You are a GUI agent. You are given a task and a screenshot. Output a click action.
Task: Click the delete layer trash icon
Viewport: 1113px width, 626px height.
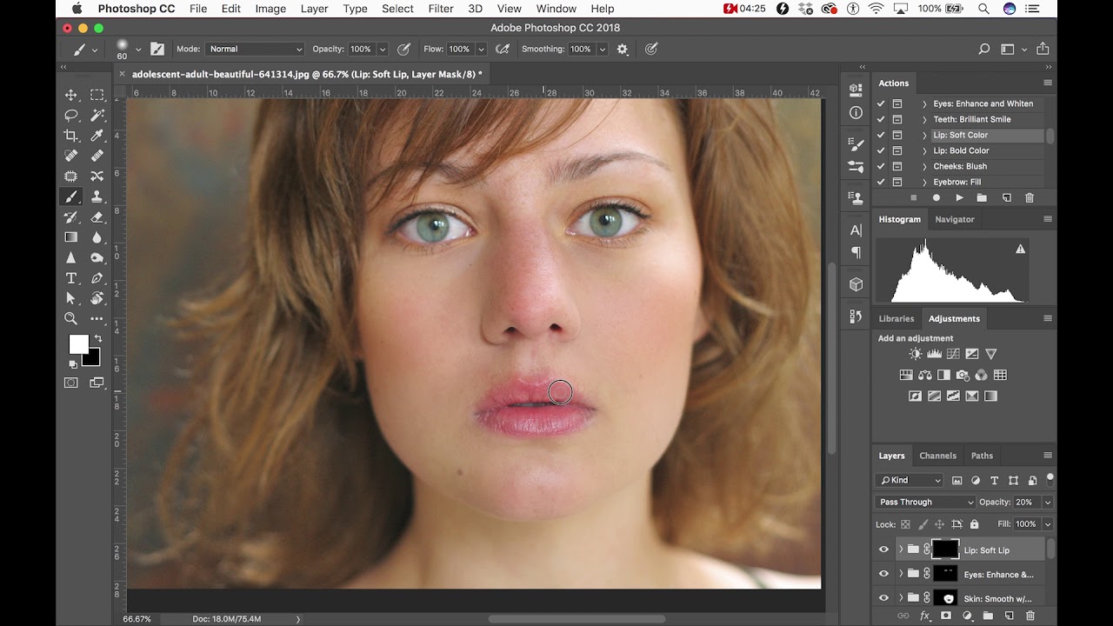(x=1030, y=616)
